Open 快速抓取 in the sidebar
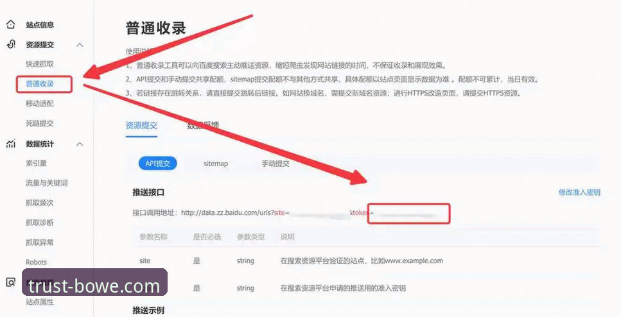The width and height of the screenshot is (621, 317). tap(40, 64)
